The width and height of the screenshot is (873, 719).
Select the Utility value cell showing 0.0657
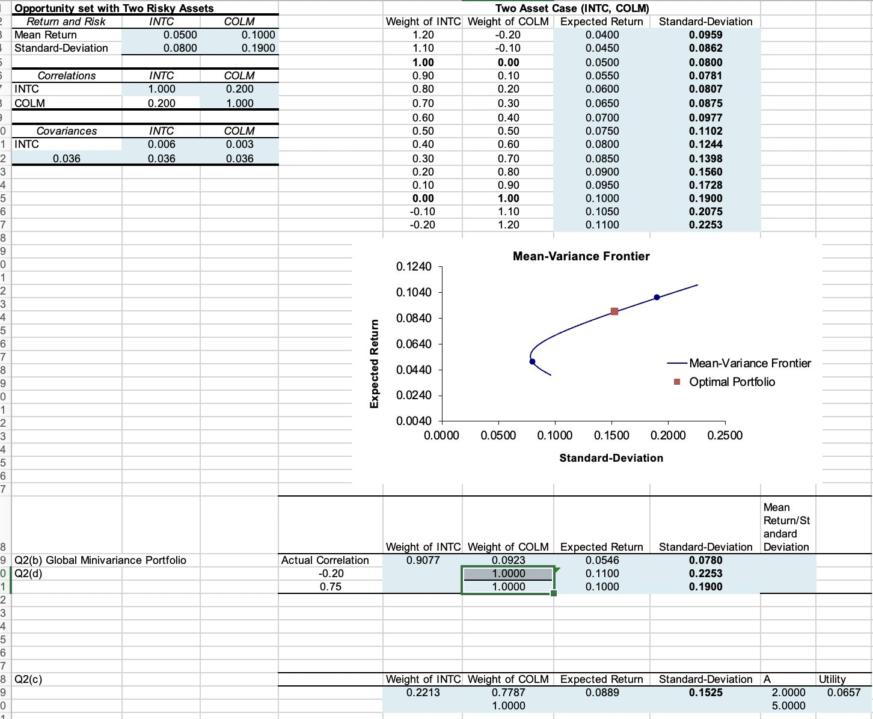[833, 692]
